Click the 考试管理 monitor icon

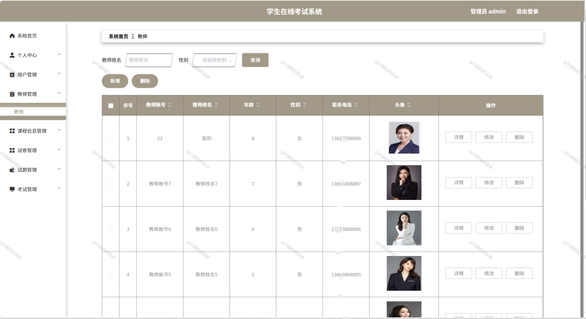[x=12, y=189]
